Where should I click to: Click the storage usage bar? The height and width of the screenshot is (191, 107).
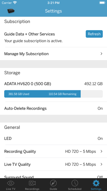53,94
